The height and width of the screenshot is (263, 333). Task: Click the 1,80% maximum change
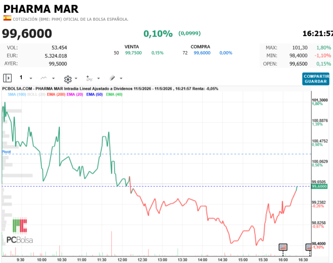click(x=324, y=48)
